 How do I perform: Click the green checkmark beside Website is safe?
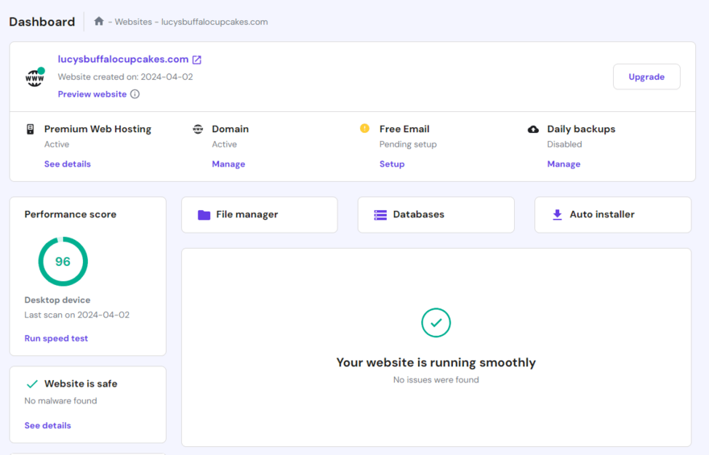(32, 384)
